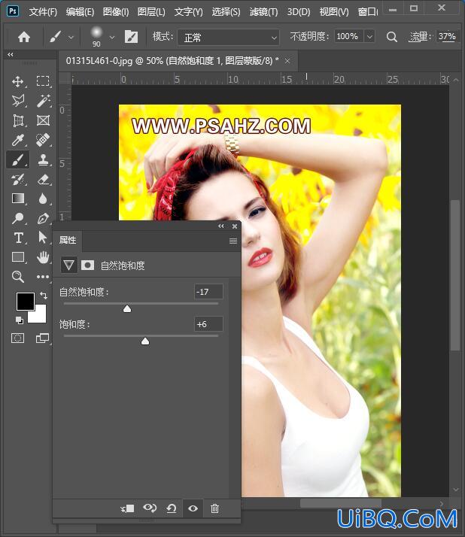This screenshot has width=465, height=537.
Task: Toggle brush settings panel button
Action: click(131, 37)
